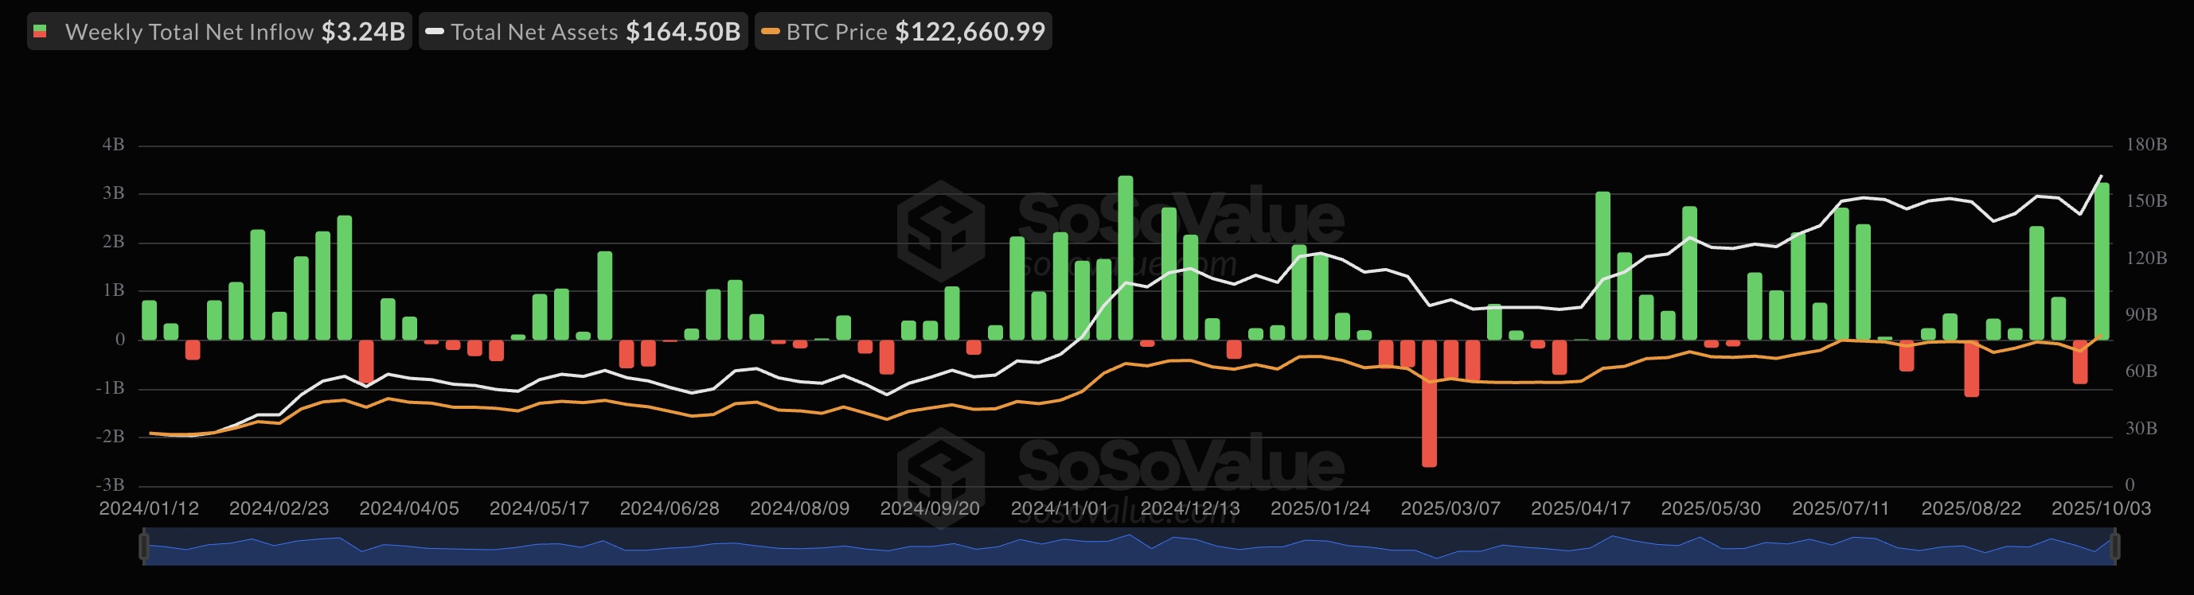The width and height of the screenshot is (2194, 595).
Task: Click the lower SoSoValue logo watermark
Action: coord(941,473)
